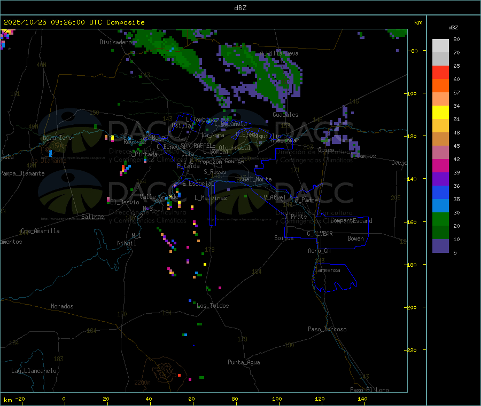The image size is (481, 406).
Task: Select the Gouge label
Action: point(234,161)
